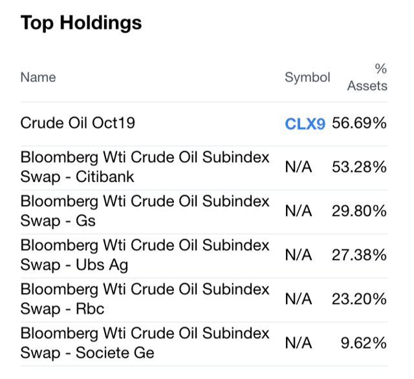Click the 29.80% assets value
This screenshot has width=414, height=379.
coord(359,212)
